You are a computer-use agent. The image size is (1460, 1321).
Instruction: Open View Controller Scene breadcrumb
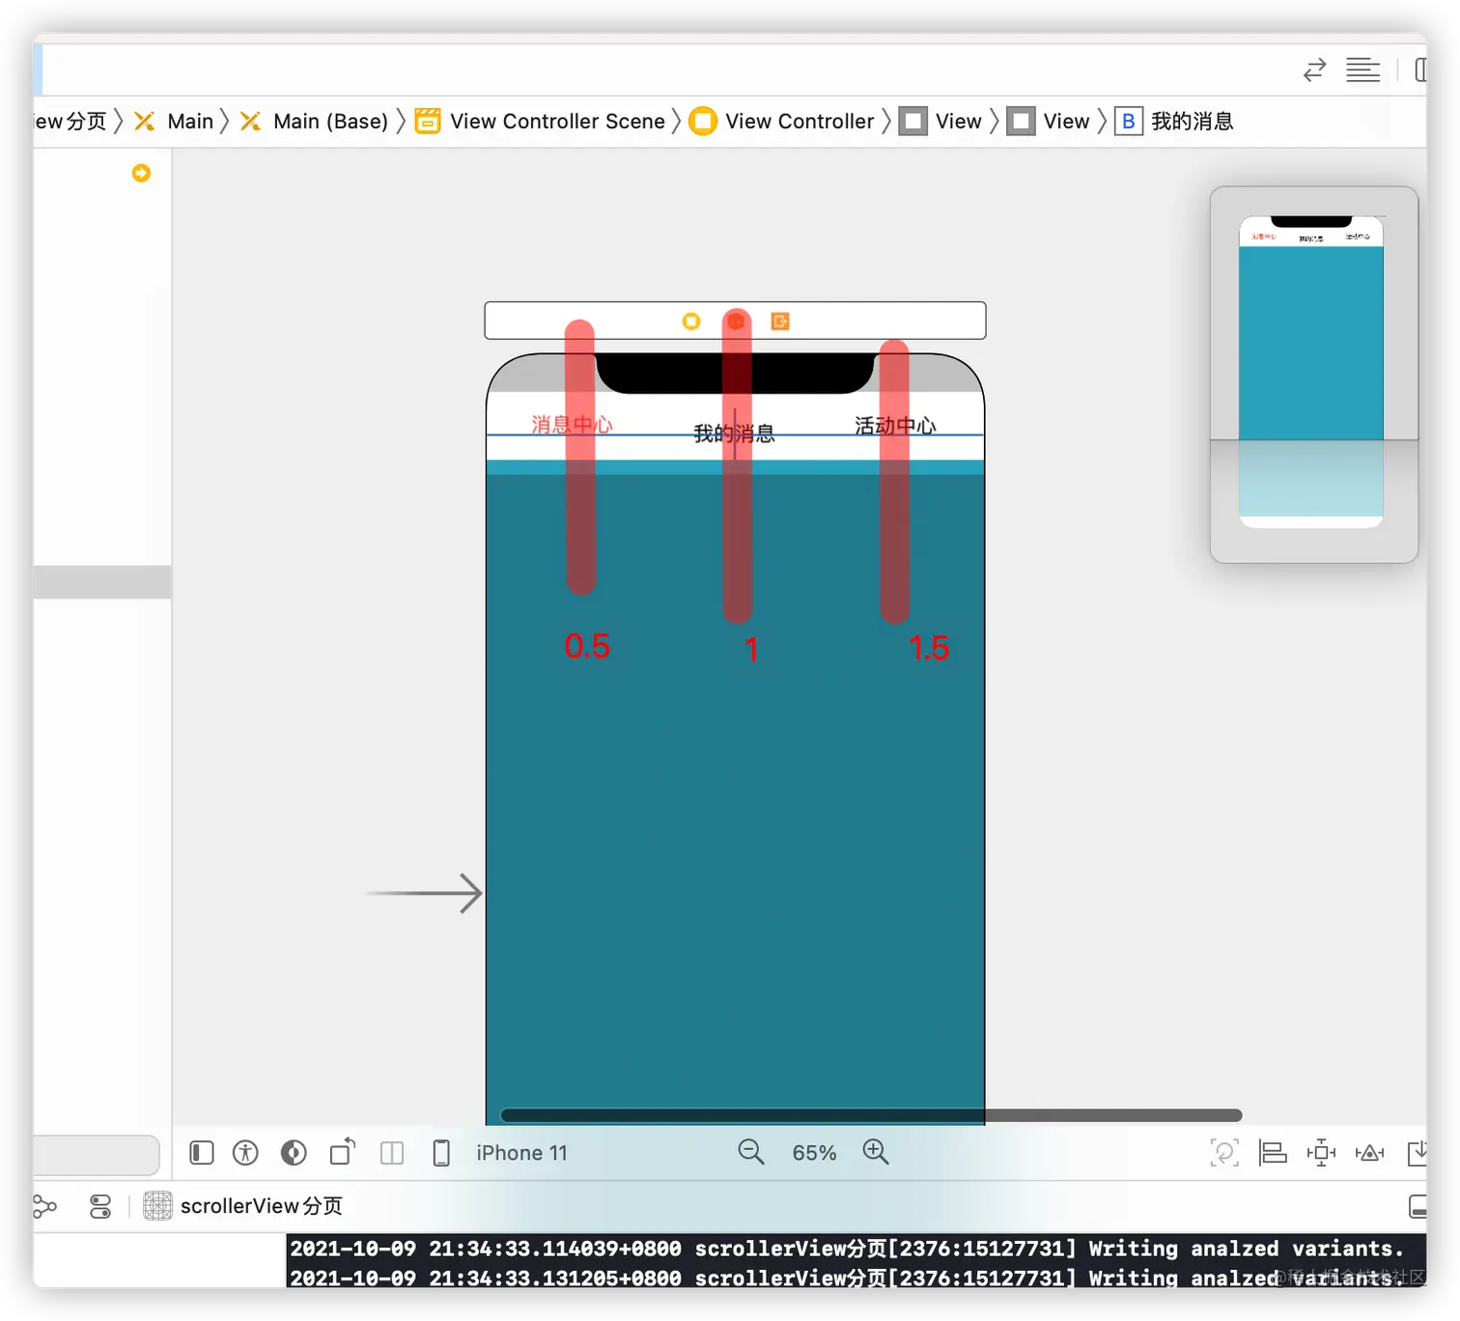[540, 121]
